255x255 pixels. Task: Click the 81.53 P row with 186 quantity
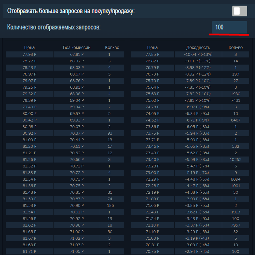(x=29, y=205)
